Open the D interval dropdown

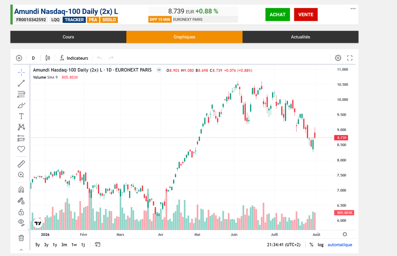(33, 58)
